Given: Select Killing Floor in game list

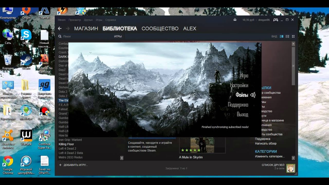Looking at the screenshot, I should coord(66,144).
